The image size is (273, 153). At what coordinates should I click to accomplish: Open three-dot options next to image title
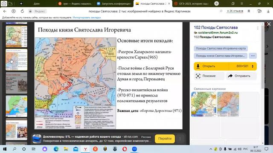pyautogui.click(x=258, y=28)
